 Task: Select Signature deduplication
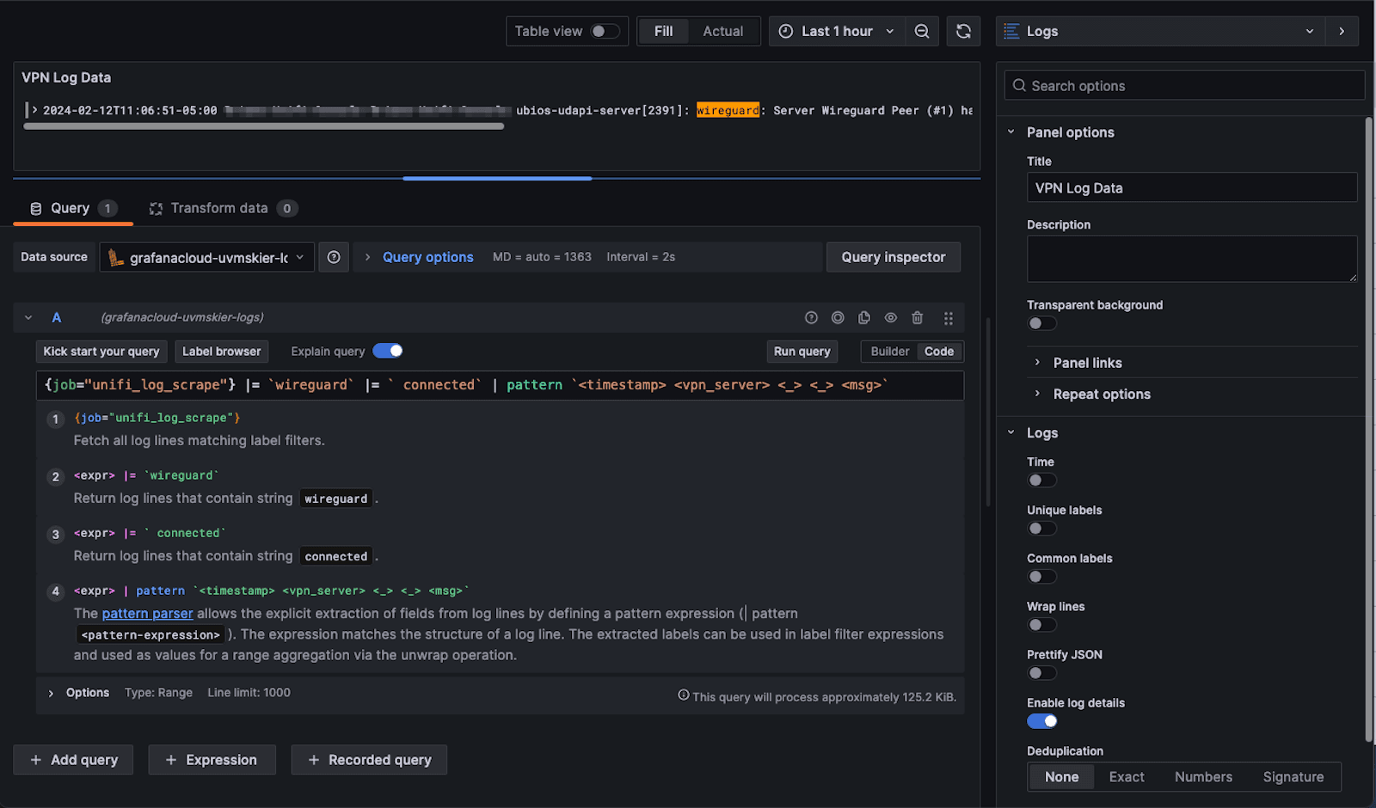(x=1293, y=777)
